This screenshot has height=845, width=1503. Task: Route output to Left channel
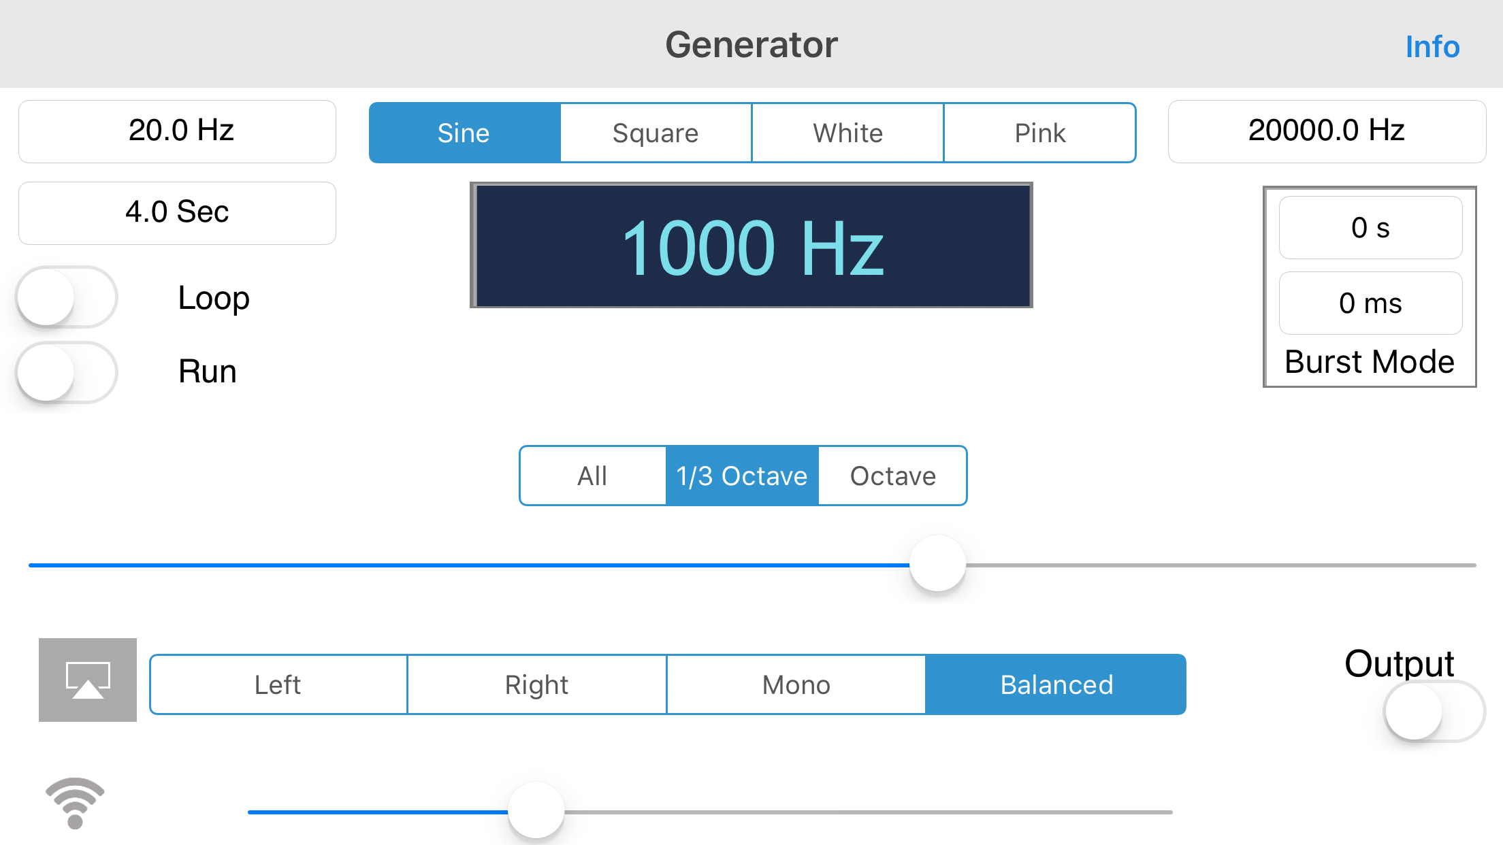278,684
